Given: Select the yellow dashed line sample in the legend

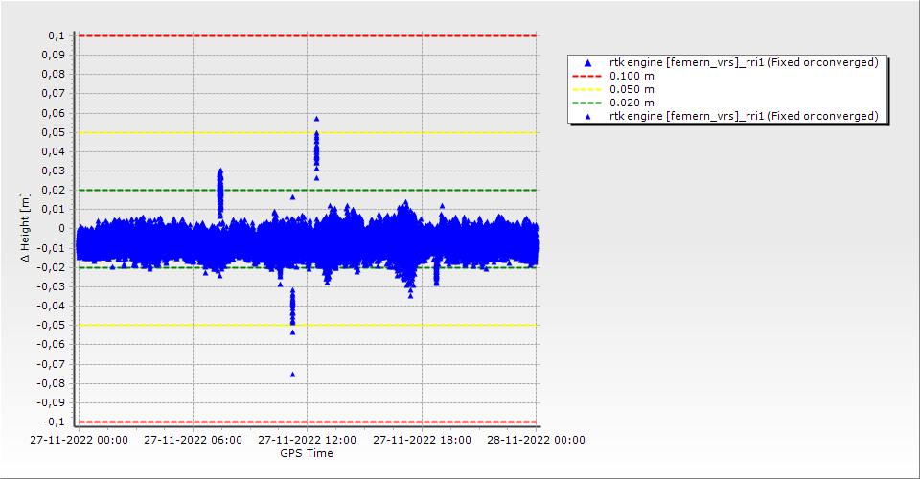Looking at the screenshot, I should [x=588, y=89].
